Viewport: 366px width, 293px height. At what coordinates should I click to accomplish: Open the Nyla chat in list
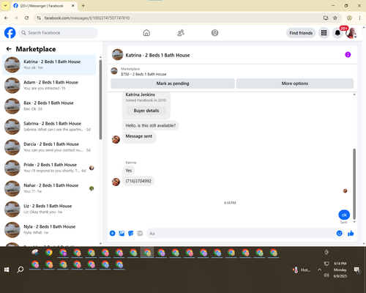[49, 230]
